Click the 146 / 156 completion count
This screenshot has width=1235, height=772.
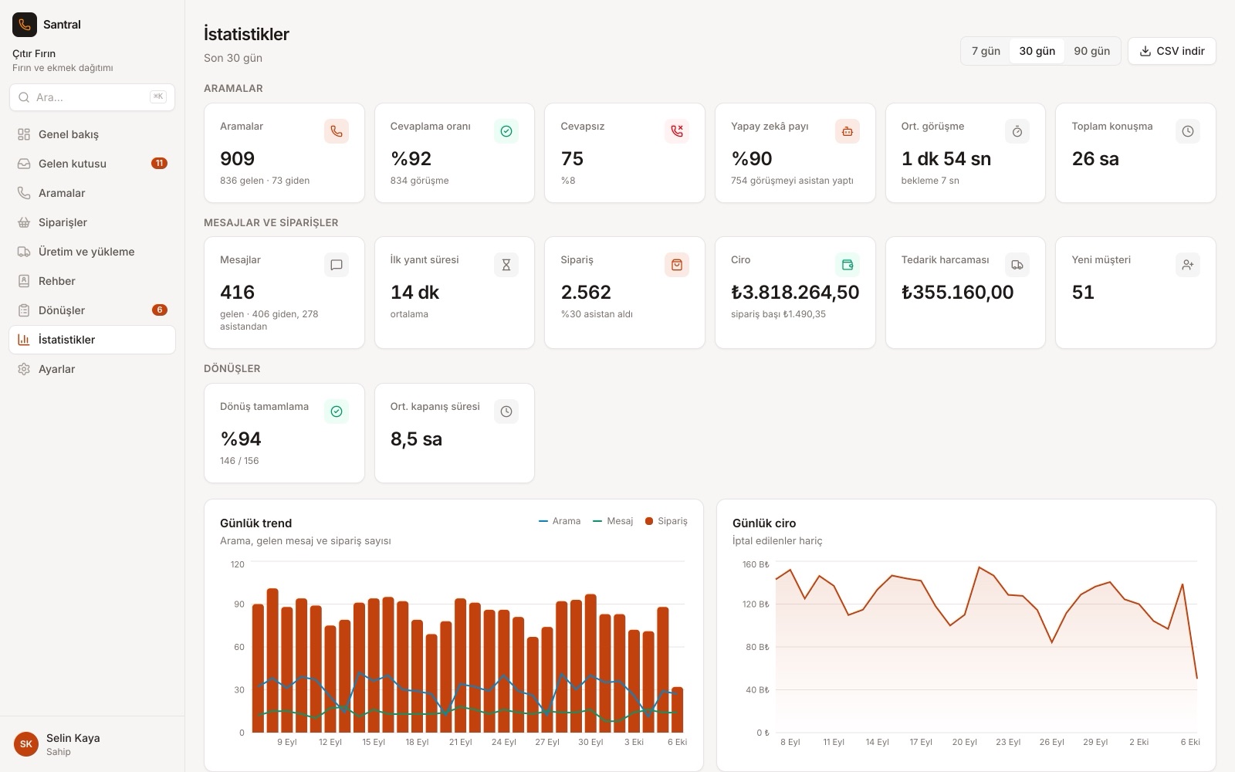pos(239,461)
